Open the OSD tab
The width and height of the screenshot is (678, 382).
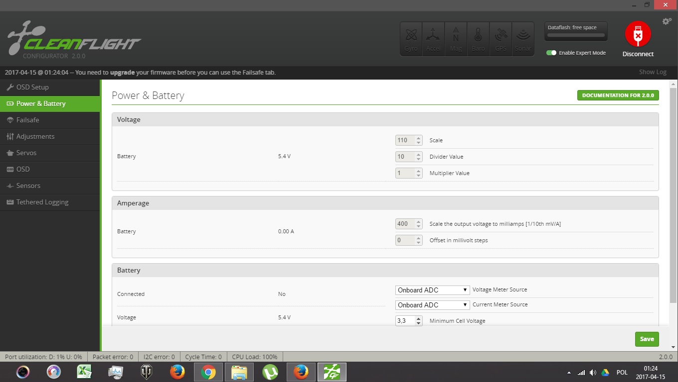[x=50, y=169]
